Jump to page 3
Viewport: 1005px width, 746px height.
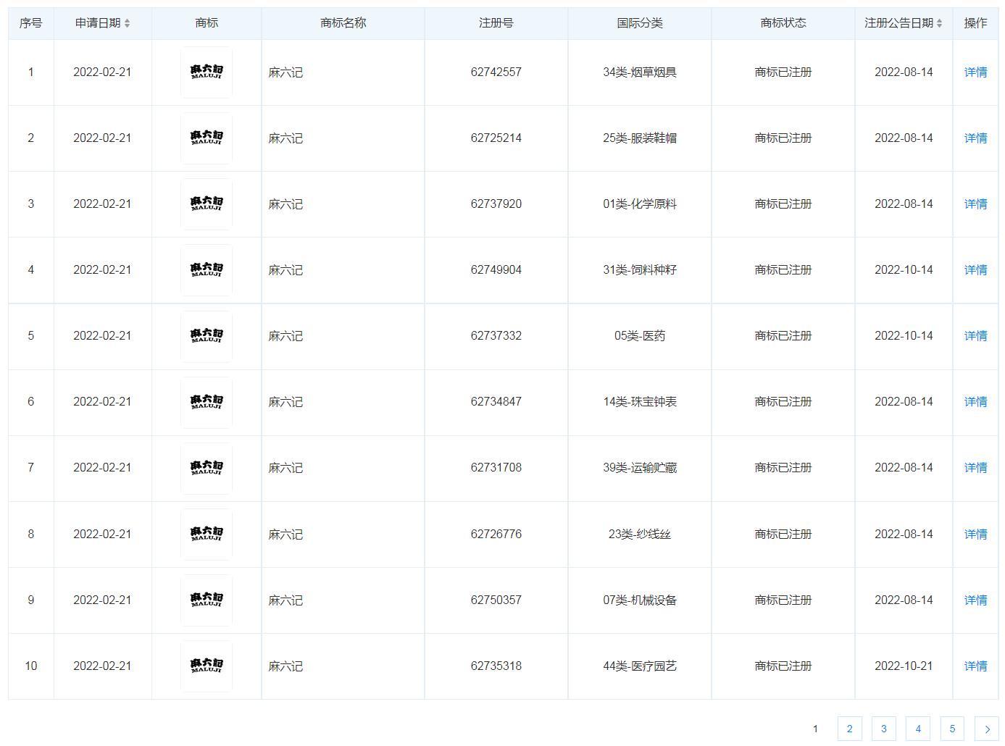[x=883, y=729]
